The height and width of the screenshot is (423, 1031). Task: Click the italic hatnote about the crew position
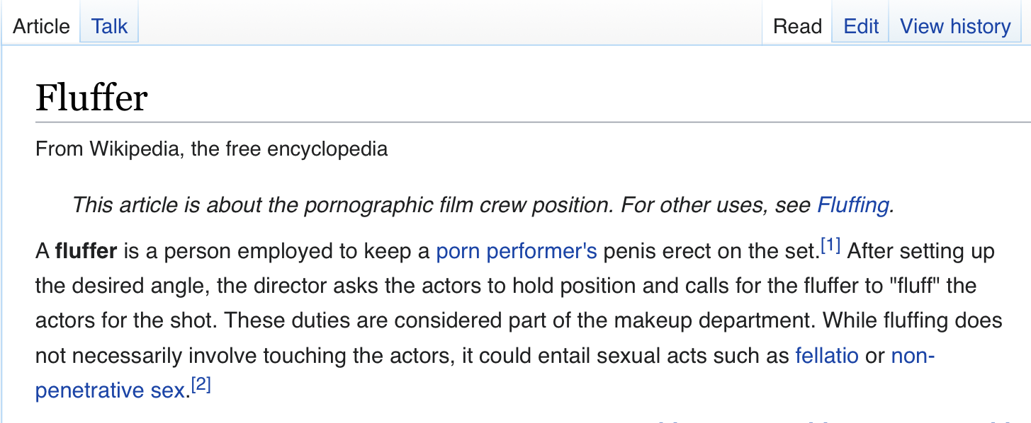[x=483, y=205]
